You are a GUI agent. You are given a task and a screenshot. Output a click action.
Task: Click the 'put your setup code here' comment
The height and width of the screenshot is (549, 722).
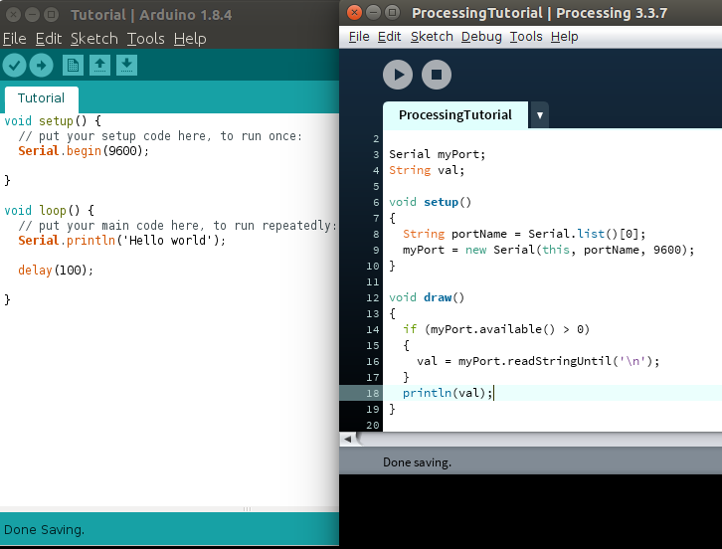pyautogui.click(x=160, y=136)
